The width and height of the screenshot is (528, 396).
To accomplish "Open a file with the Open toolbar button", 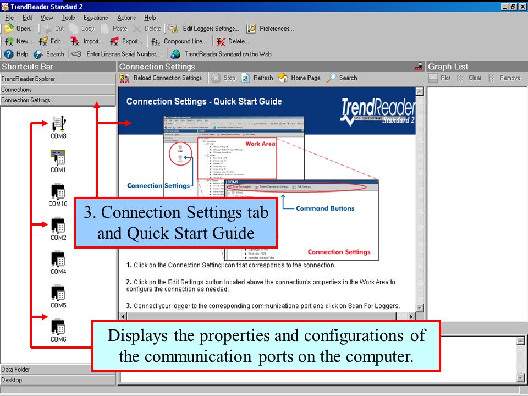I will pyautogui.click(x=19, y=29).
